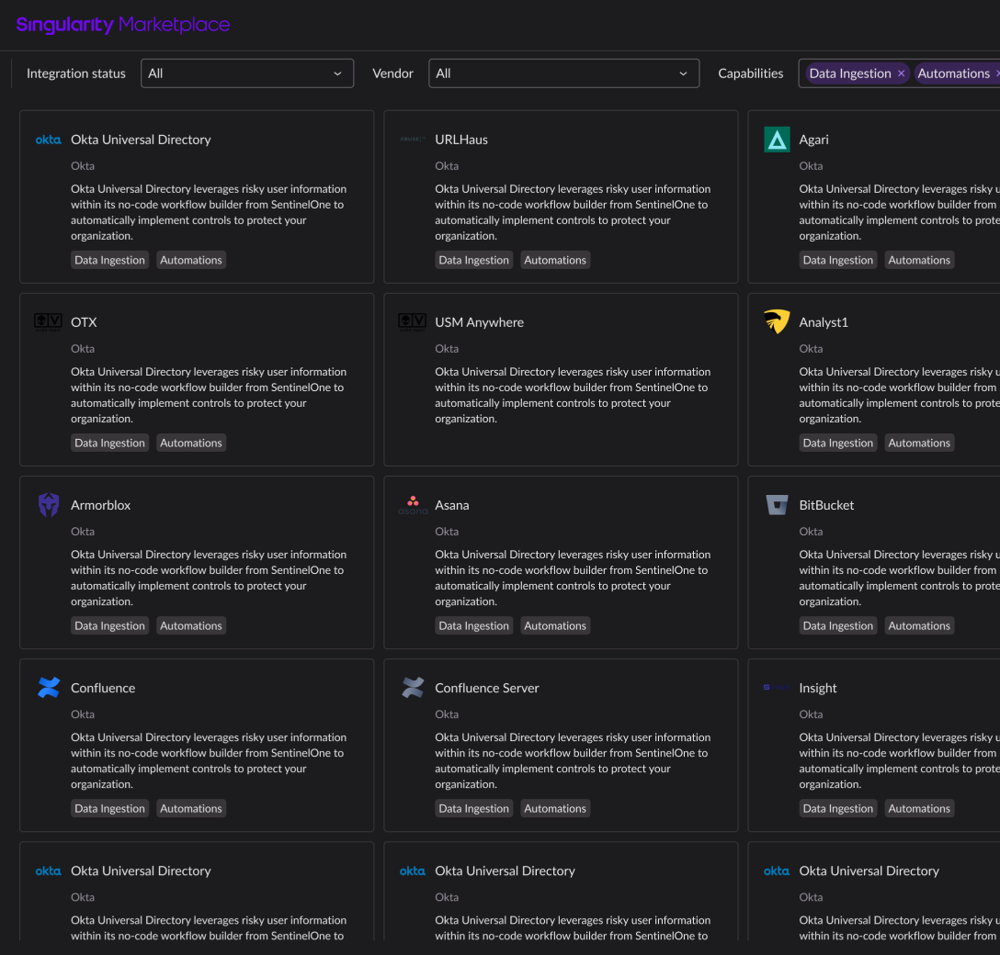Screen dimensions: 1000x955
Task: Click the Data Ingestion tag on Confluence Server card
Action: tap(474, 808)
